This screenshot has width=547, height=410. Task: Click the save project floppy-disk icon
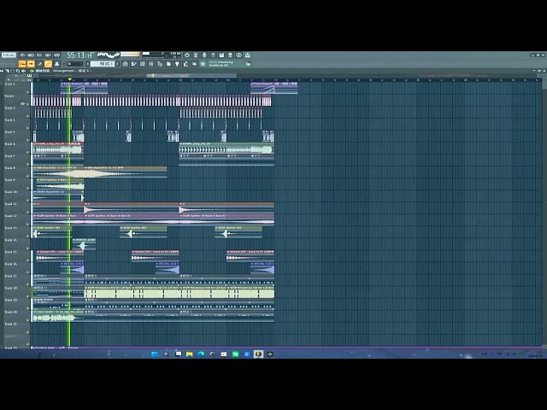coord(221,55)
